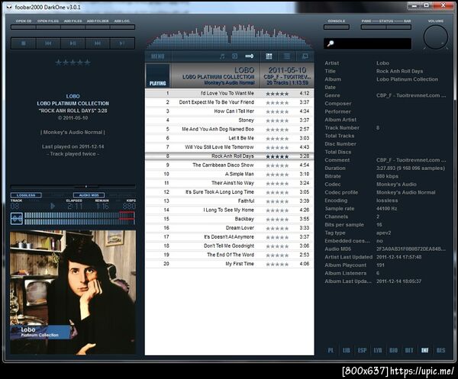
Task: Click the playback cursor icon beside music note
Action: click(235, 56)
